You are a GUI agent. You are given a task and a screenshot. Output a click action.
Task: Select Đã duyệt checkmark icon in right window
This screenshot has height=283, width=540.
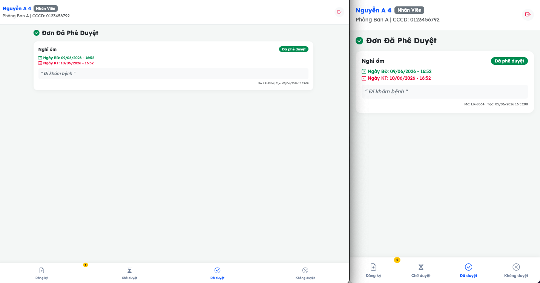point(468,267)
